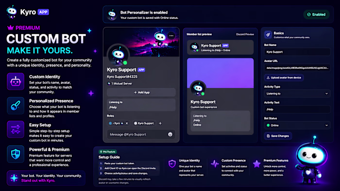The image size is (340, 191).
Task: Click setup step 3 Choose activity/status text
Action: [x=126, y=173]
